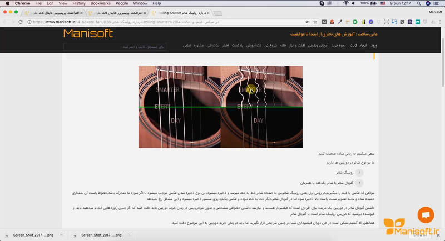The image size is (445, 241).
Task: Click the eyedropper color picker extension
Action: coord(340,22)
